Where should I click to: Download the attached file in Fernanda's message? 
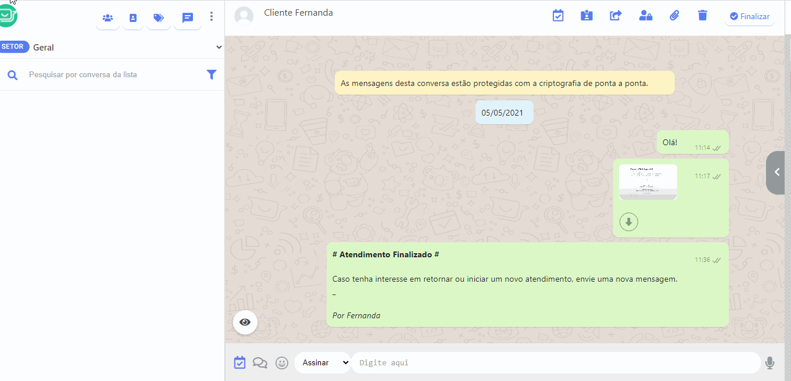point(628,221)
